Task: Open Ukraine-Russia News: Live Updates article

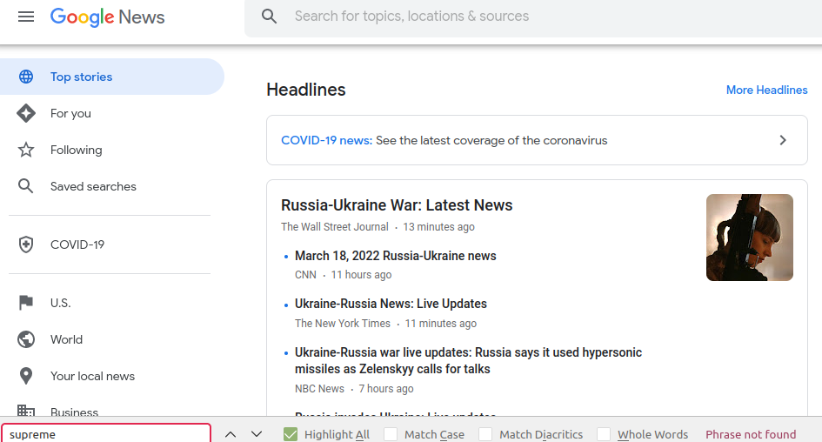Action: click(391, 304)
